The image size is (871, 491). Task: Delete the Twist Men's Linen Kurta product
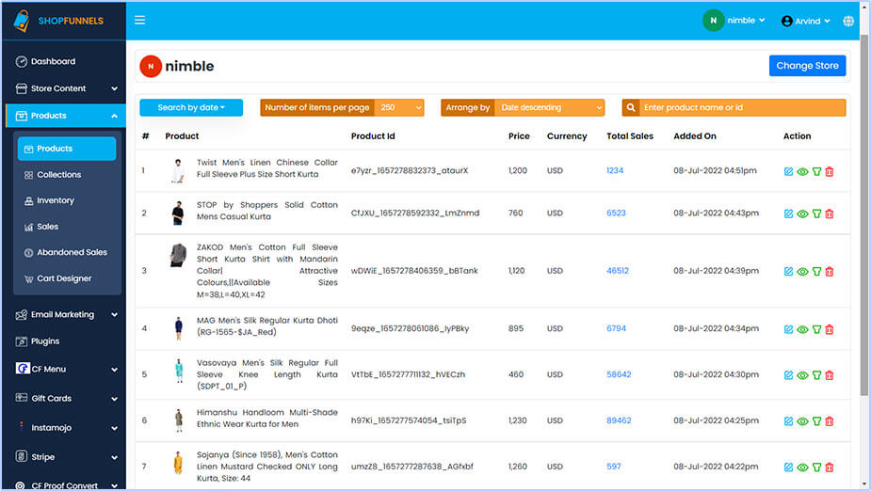(830, 171)
